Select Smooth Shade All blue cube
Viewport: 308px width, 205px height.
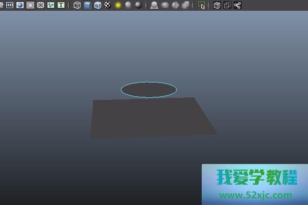pos(87,5)
